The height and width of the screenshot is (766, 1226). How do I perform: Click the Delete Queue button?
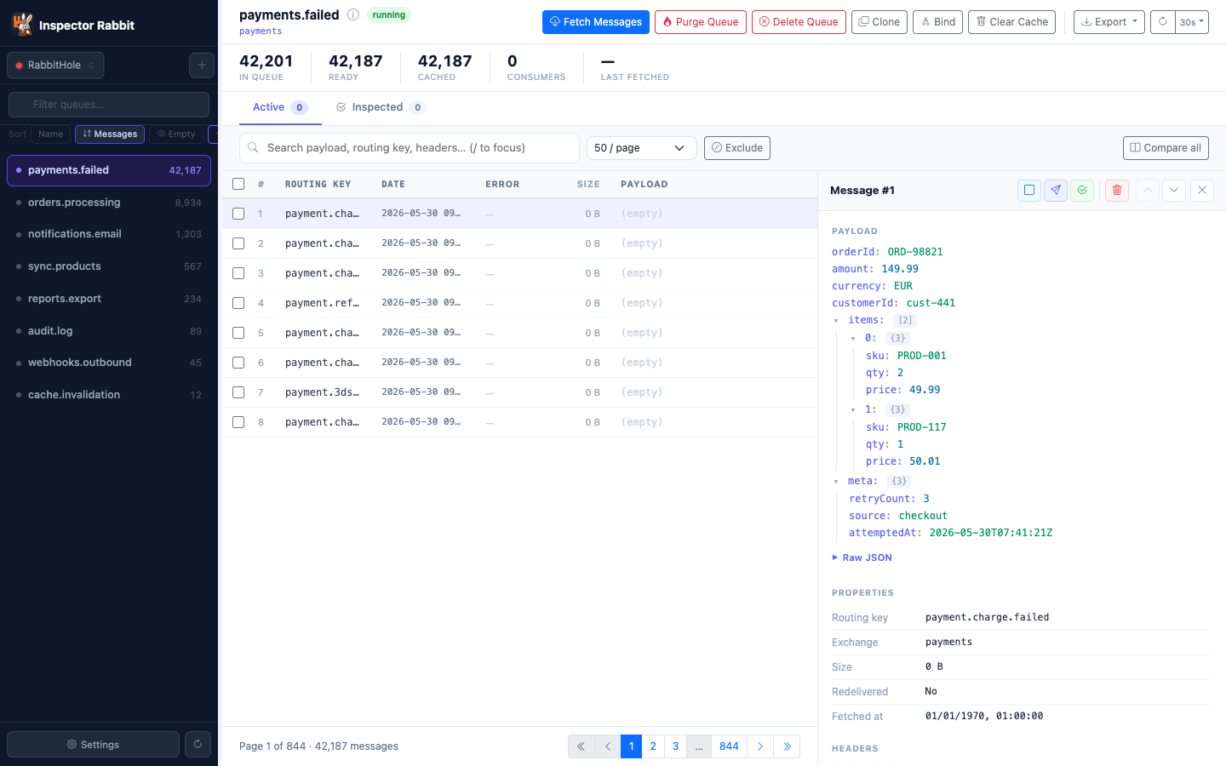click(x=799, y=22)
